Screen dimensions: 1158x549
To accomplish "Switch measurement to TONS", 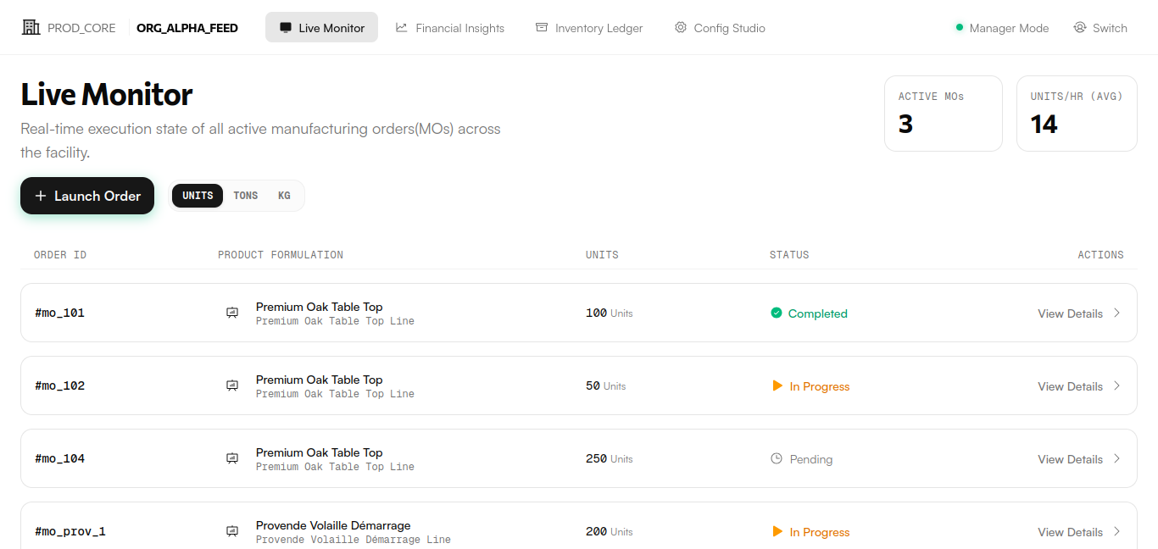I will (x=246, y=196).
